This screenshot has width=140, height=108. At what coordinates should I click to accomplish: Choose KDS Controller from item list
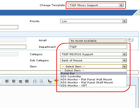point(94,76)
